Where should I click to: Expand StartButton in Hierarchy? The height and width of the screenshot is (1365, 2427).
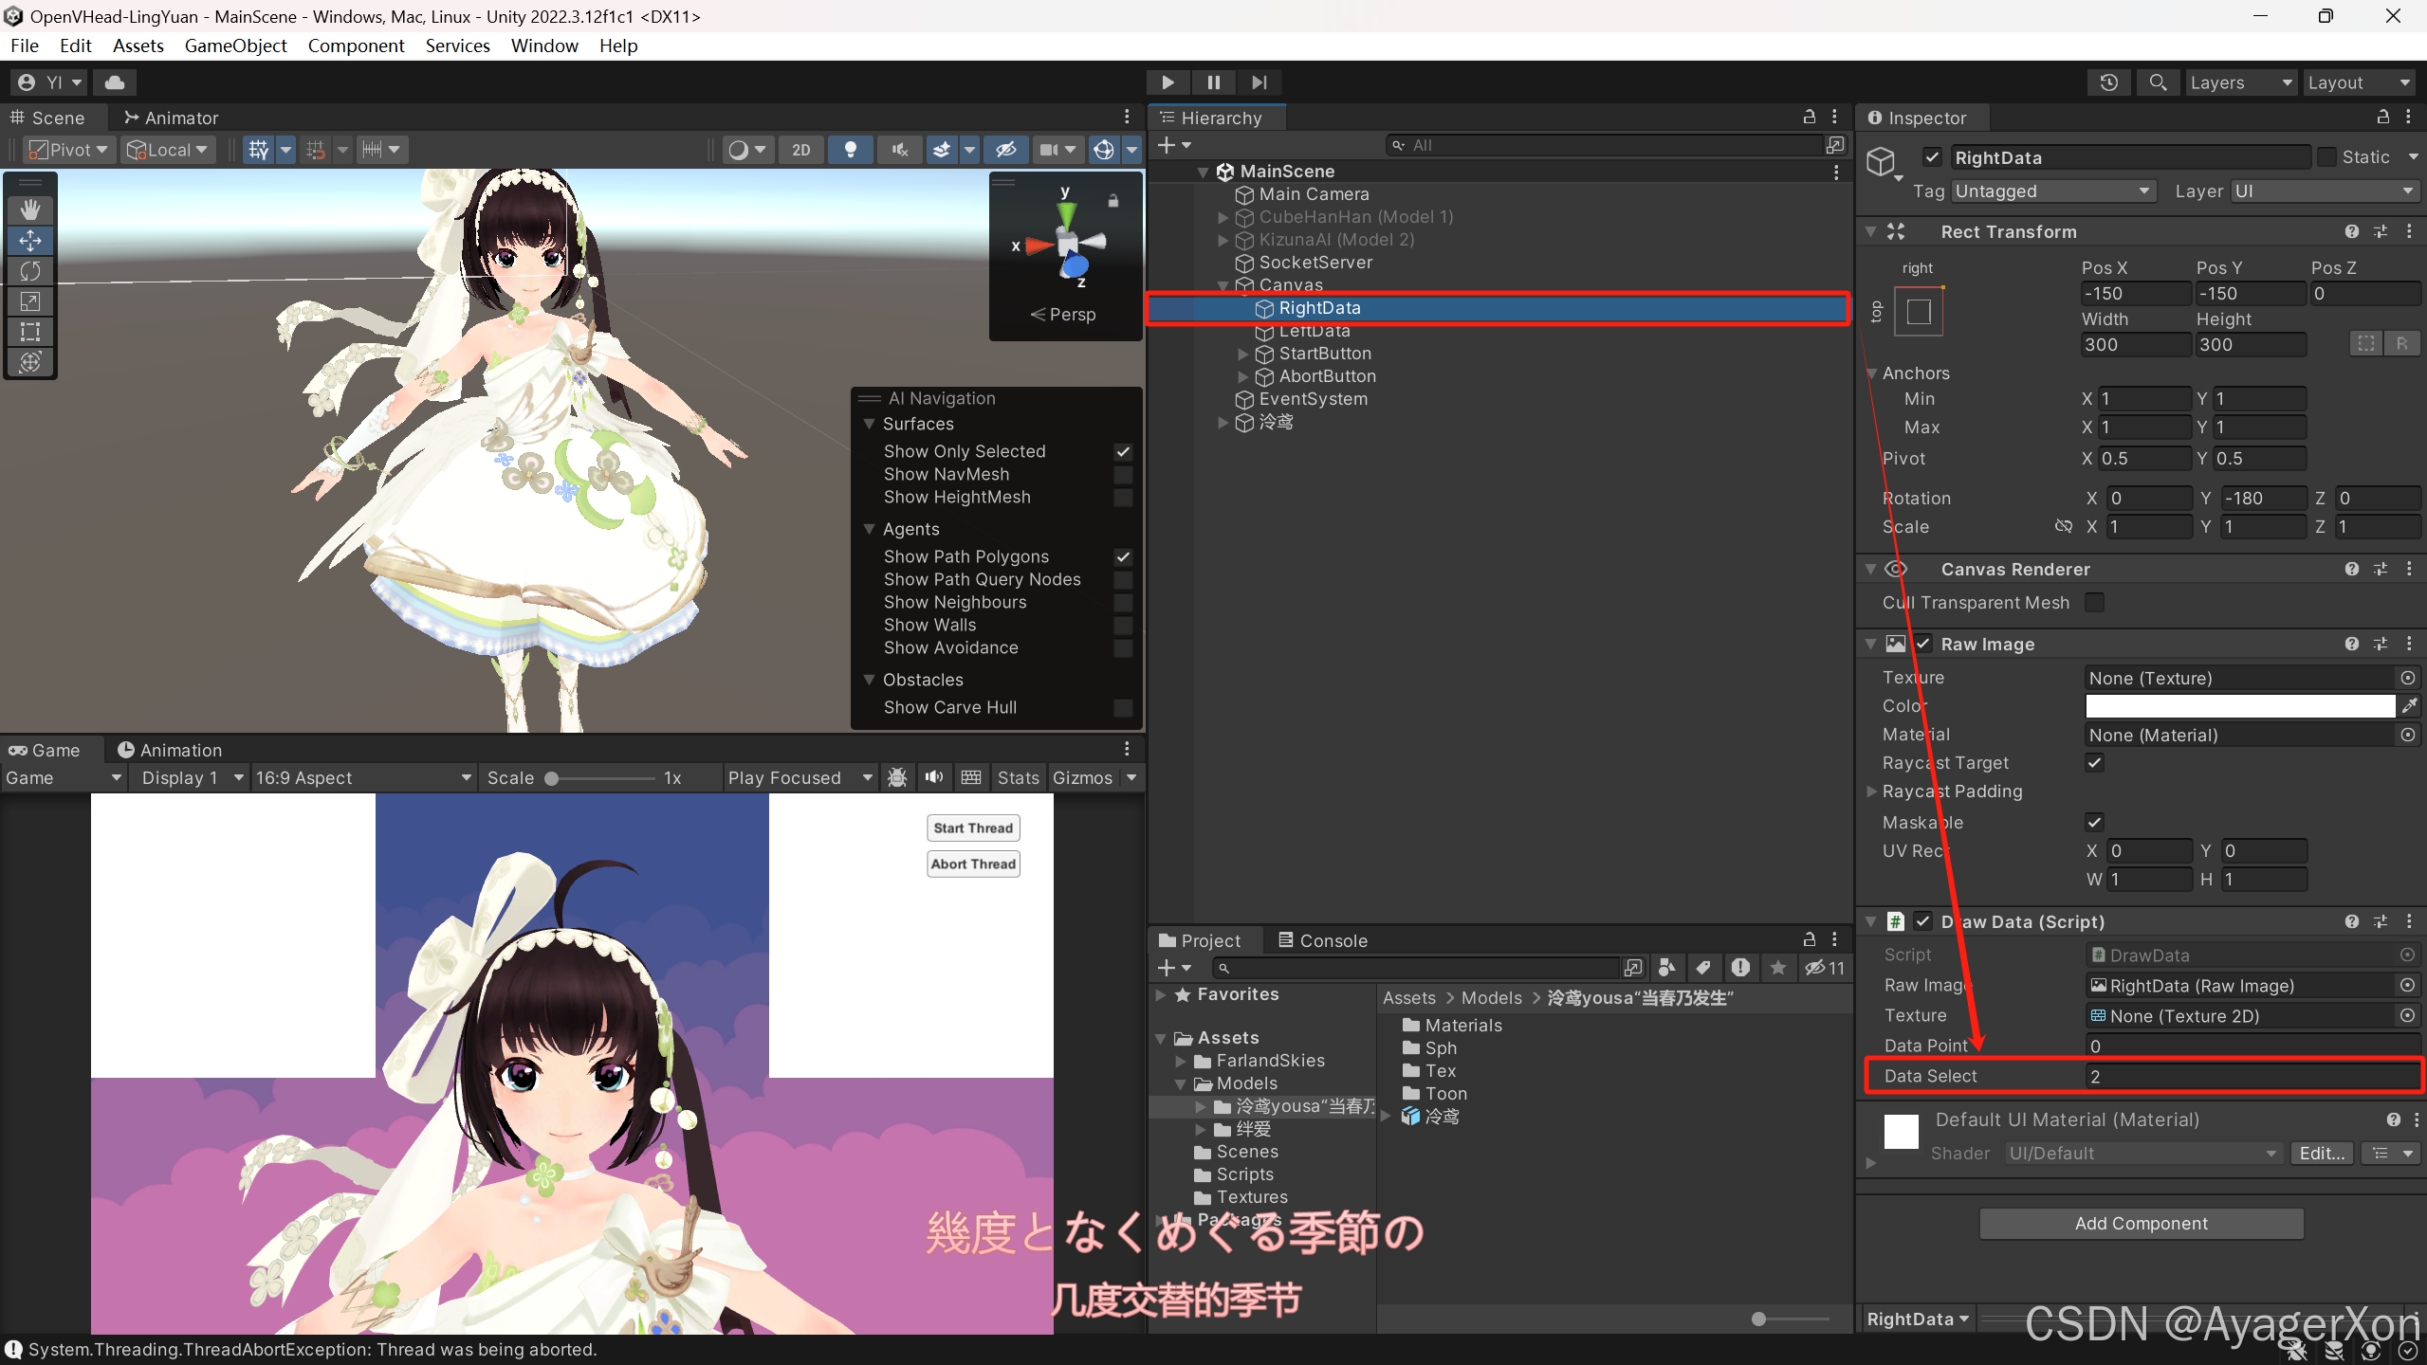coord(1243,354)
